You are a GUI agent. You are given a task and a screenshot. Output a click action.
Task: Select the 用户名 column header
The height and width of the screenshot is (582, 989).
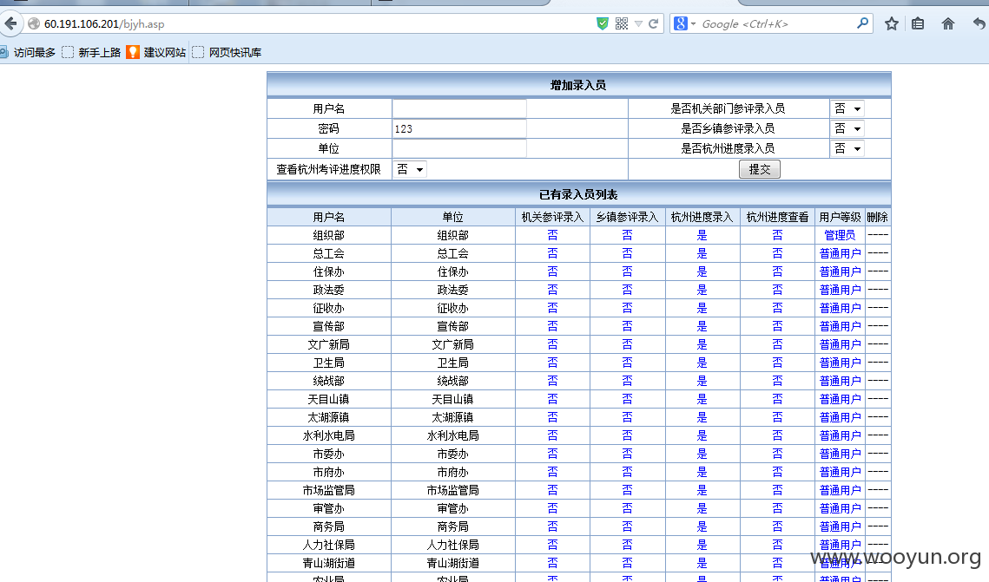(328, 217)
